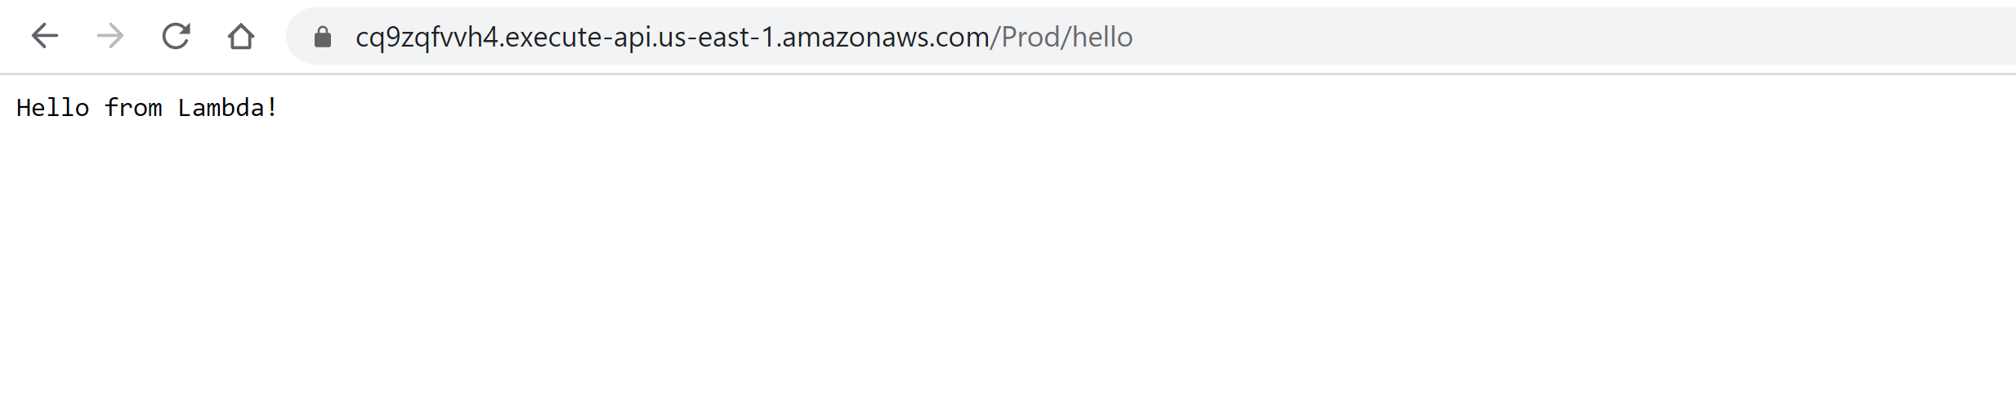Click the word "Hello" in page body
Image resolution: width=2016 pixels, height=402 pixels.
tap(53, 108)
